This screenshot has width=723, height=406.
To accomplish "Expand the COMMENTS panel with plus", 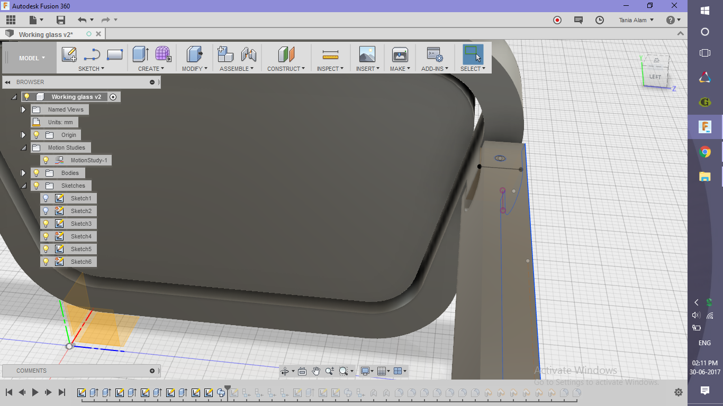I will [x=152, y=371].
